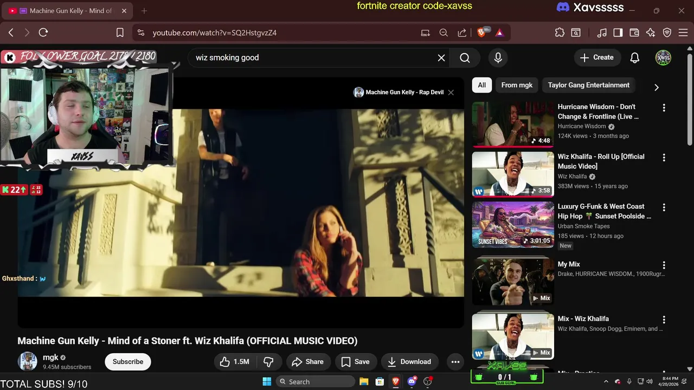Open the Brave Shields lion icon

click(482, 32)
